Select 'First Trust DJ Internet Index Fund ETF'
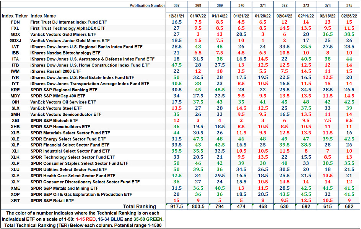This screenshot has height=229, width=361. tap(68, 22)
